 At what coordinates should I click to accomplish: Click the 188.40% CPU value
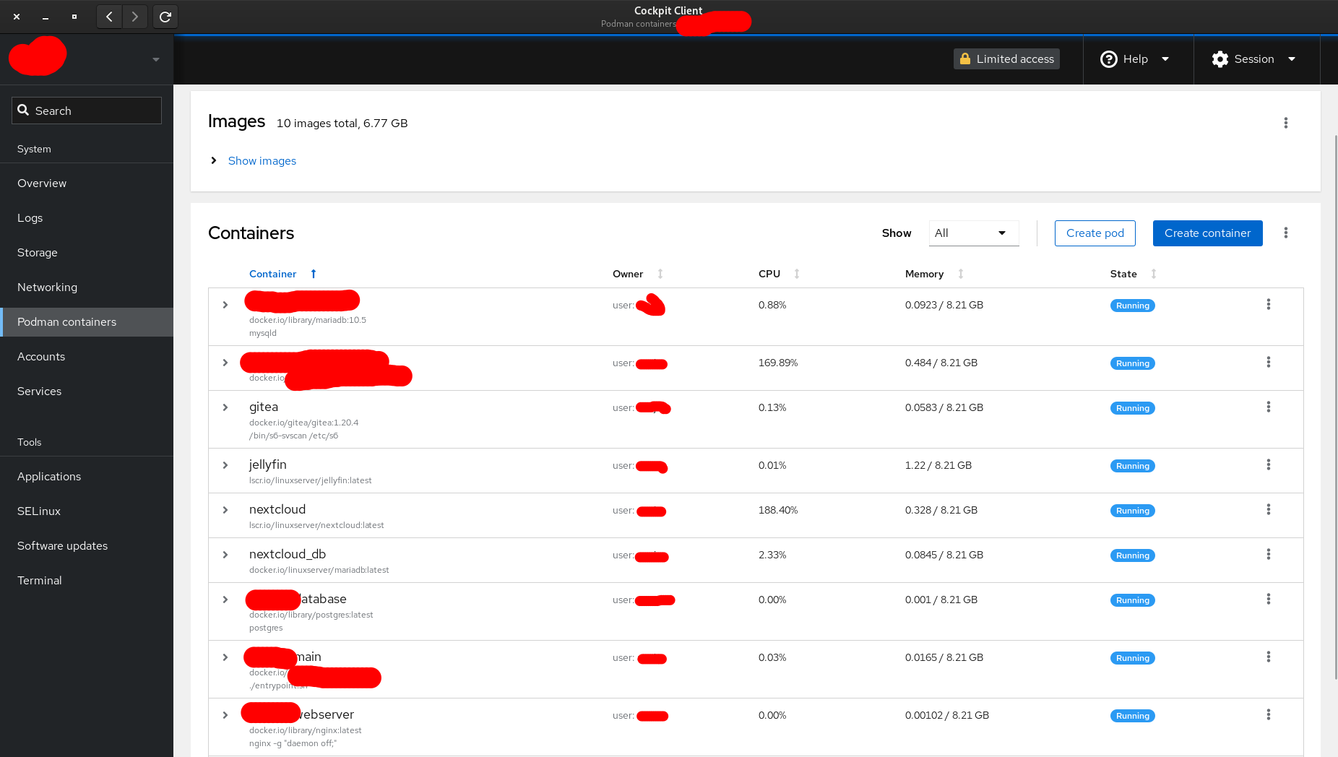coord(778,510)
